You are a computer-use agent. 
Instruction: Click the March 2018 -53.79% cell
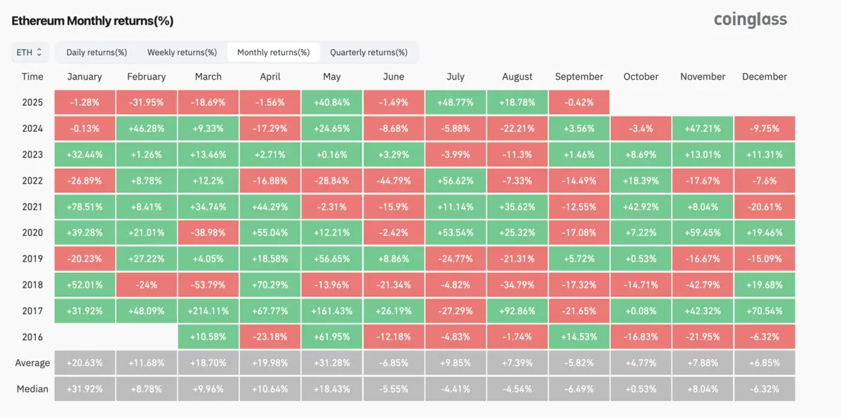pyautogui.click(x=208, y=285)
